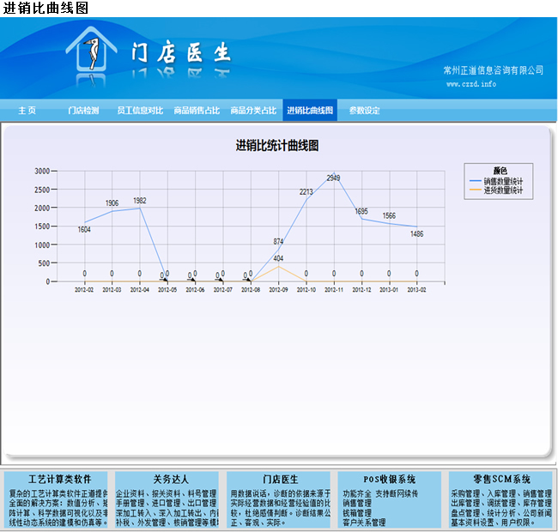Select the 商品销售占比 menu item
This screenshot has height=532, width=558.
pos(197,111)
